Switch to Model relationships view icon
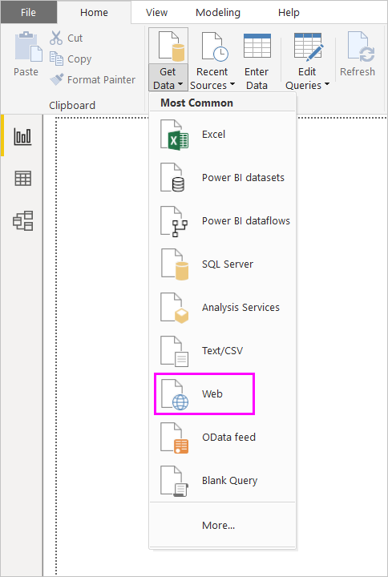 (x=22, y=221)
